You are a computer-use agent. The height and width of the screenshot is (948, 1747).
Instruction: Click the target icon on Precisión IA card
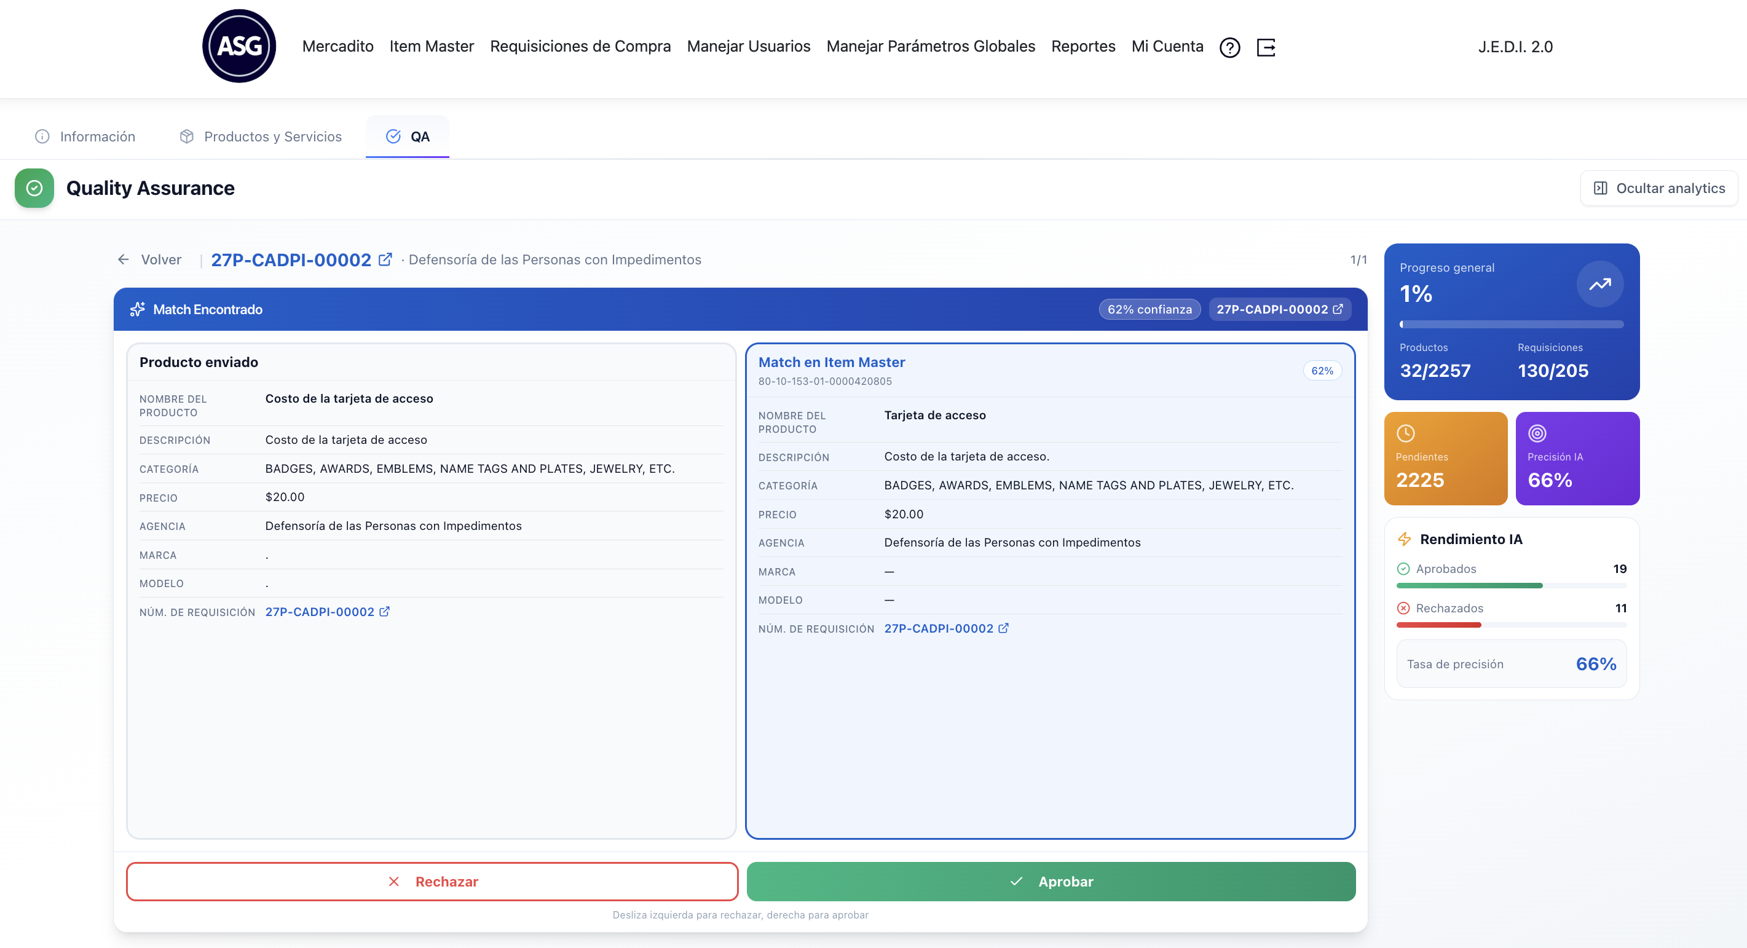(x=1537, y=433)
